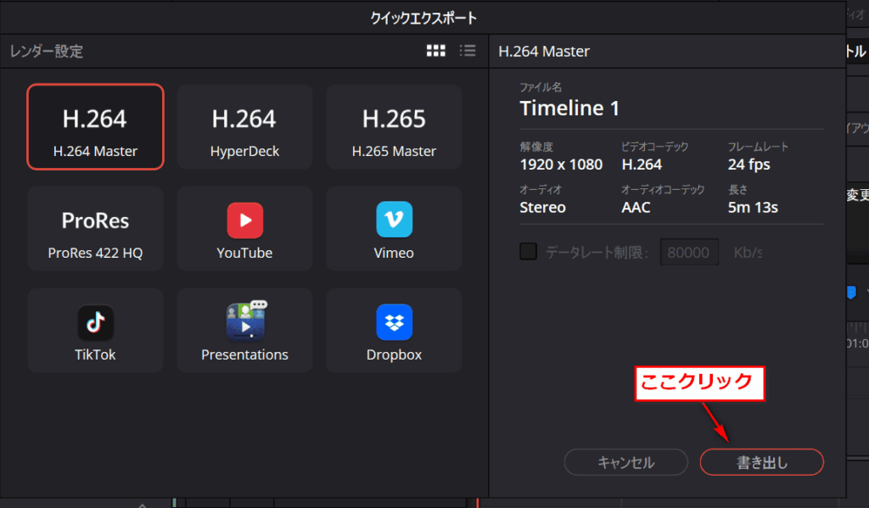Select the Vimeo export preset
This screenshot has width=869, height=508.
click(x=394, y=228)
